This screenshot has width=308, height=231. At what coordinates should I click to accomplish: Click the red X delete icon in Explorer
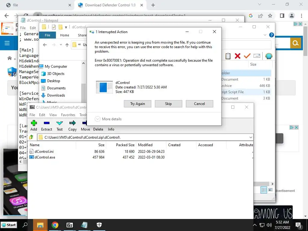(x=238, y=56)
